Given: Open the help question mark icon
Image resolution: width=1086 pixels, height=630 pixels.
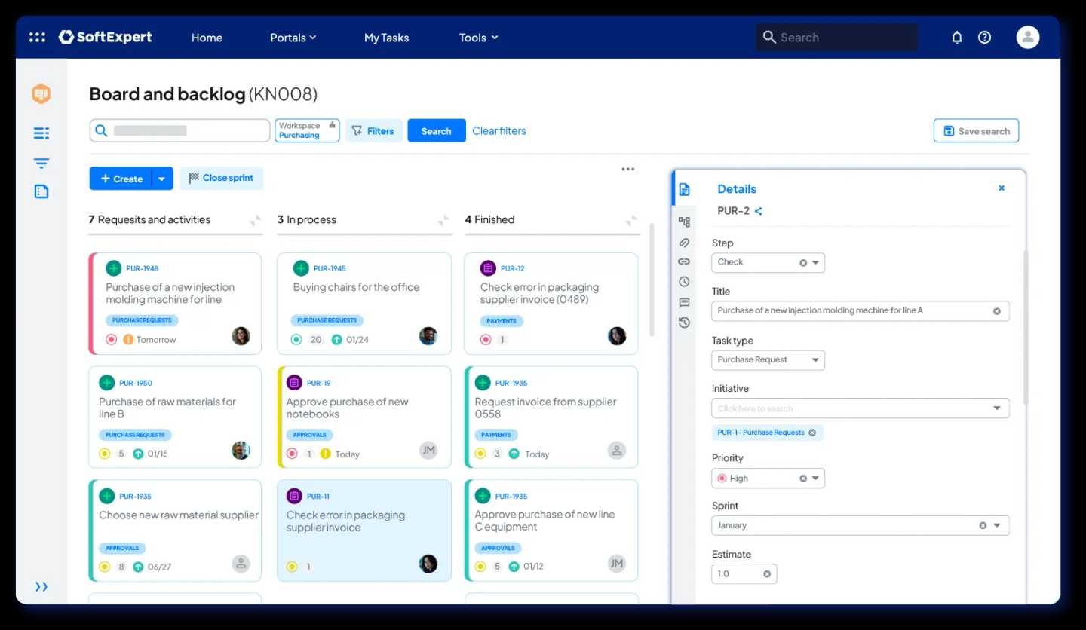Looking at the screenshot, I should pyautogui.click(x=984, y=37).
